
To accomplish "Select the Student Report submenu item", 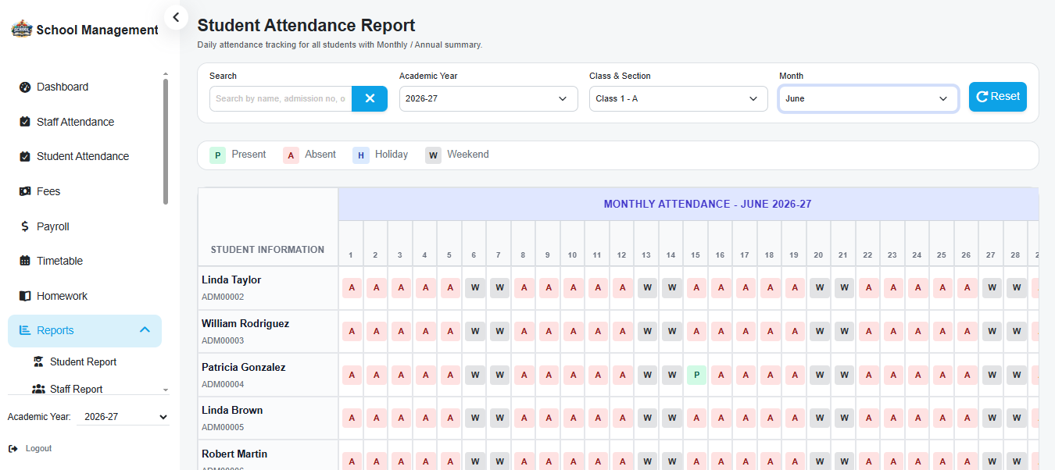I will point(83,361).
